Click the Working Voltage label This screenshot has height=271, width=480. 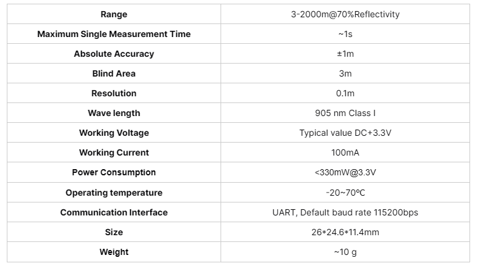tap(114, 133)
